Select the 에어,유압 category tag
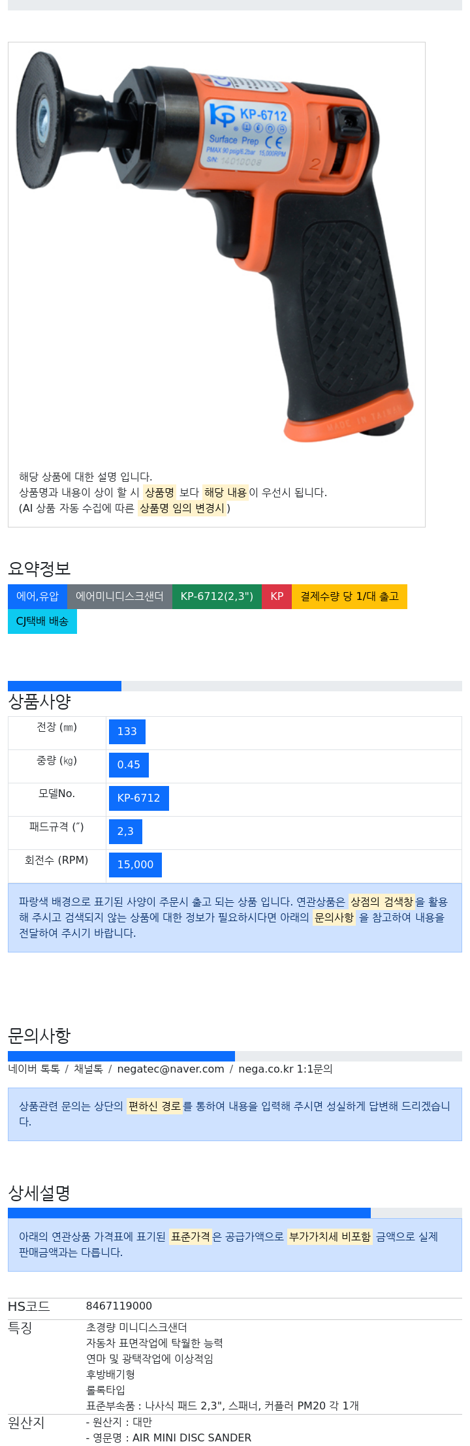Screen dimensions: 470x1446 point(37,597)
